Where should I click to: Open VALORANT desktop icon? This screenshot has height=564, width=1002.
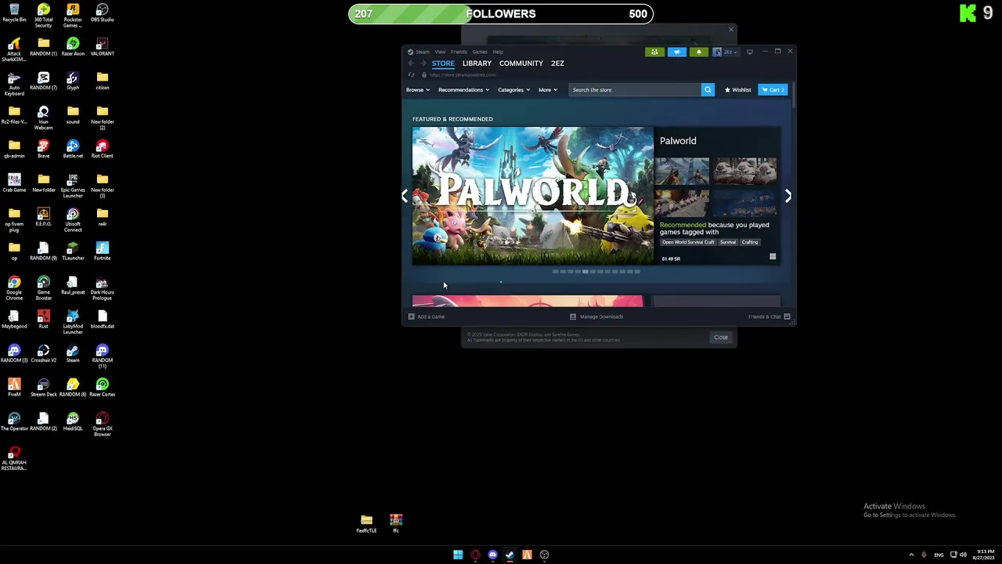click(x=102, y=47)
